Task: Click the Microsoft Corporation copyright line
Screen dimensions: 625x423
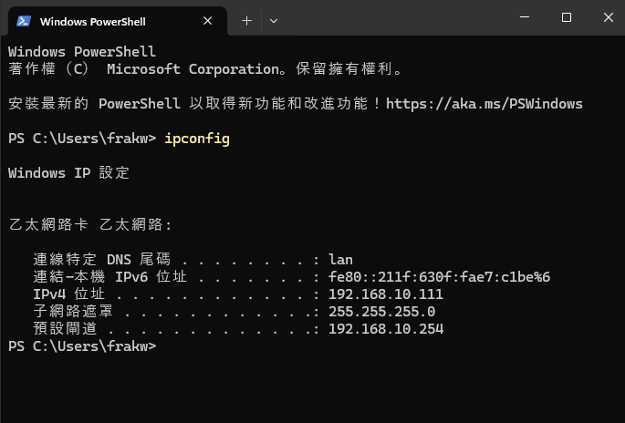Action: click(x=205, y=68)
